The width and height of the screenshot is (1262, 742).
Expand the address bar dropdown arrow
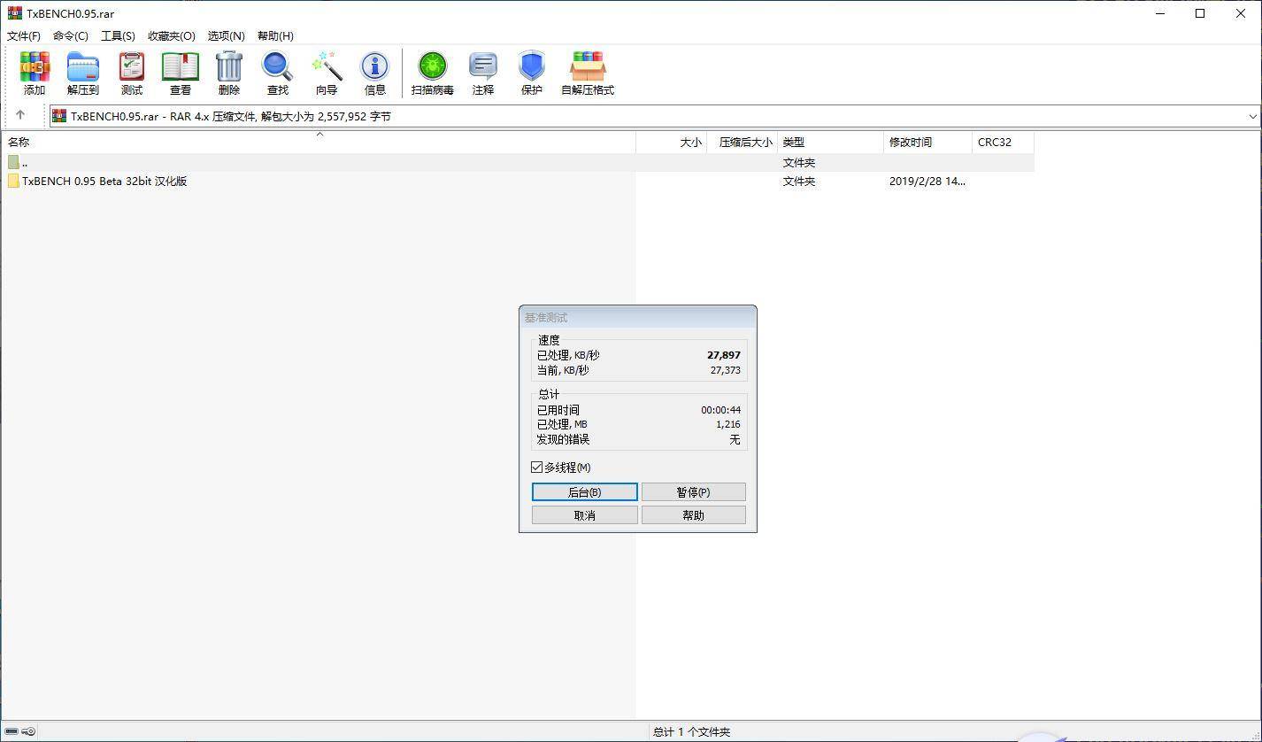pos(1252,116)
